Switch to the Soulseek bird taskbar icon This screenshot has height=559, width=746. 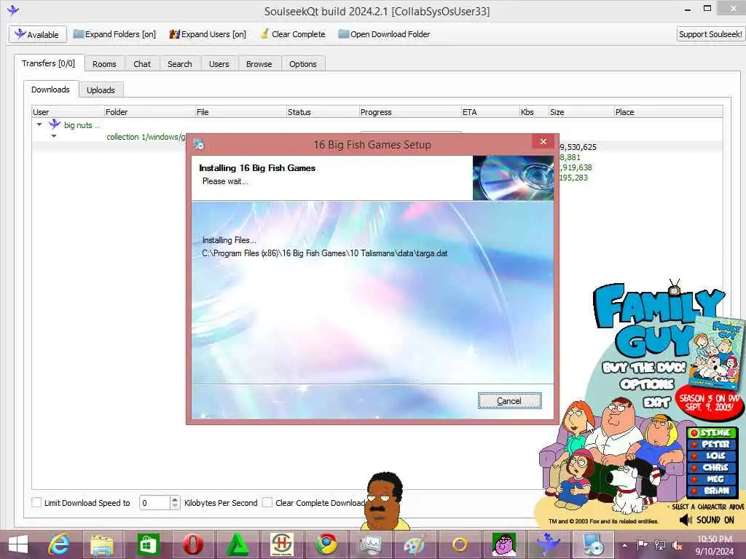pos(548,544)
